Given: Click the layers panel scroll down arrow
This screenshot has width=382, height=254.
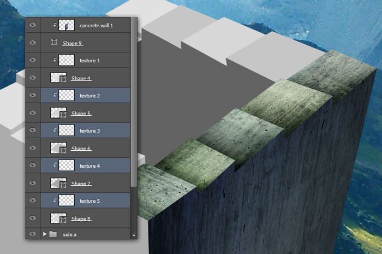Looking at the screenshot, I should (134, 235).
